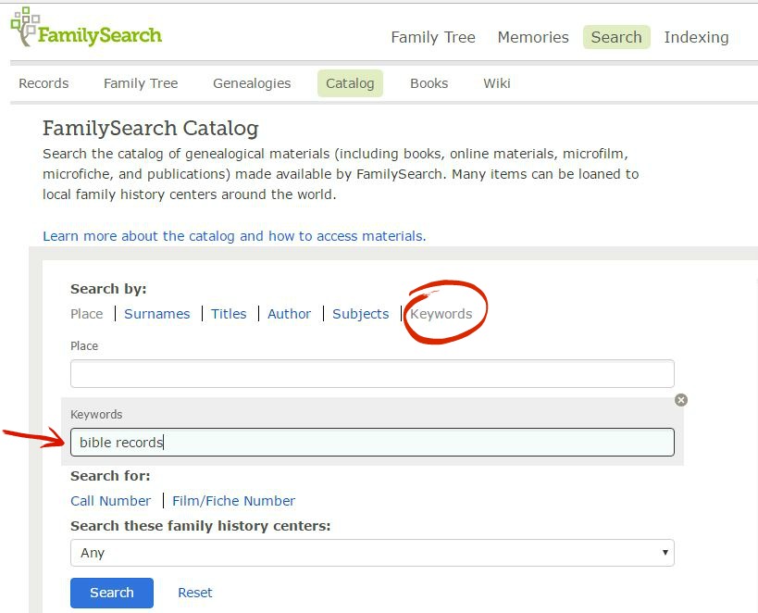758x613 pixels.
Task: Choose the Author search-by option
Action: point(289,314)
